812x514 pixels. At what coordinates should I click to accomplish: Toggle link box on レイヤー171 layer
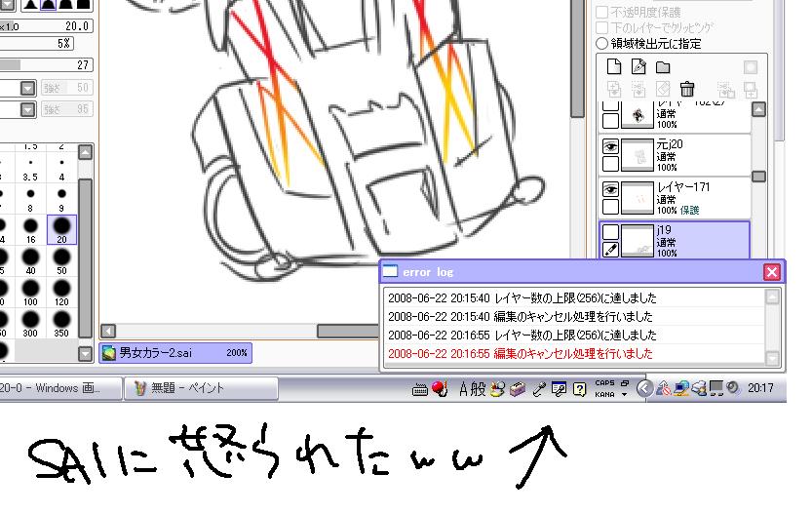tap(610, 206)
